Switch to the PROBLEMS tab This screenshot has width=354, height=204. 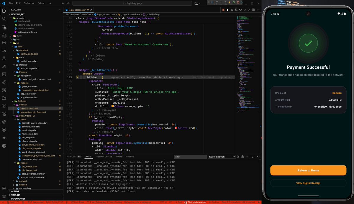[73, 157]
